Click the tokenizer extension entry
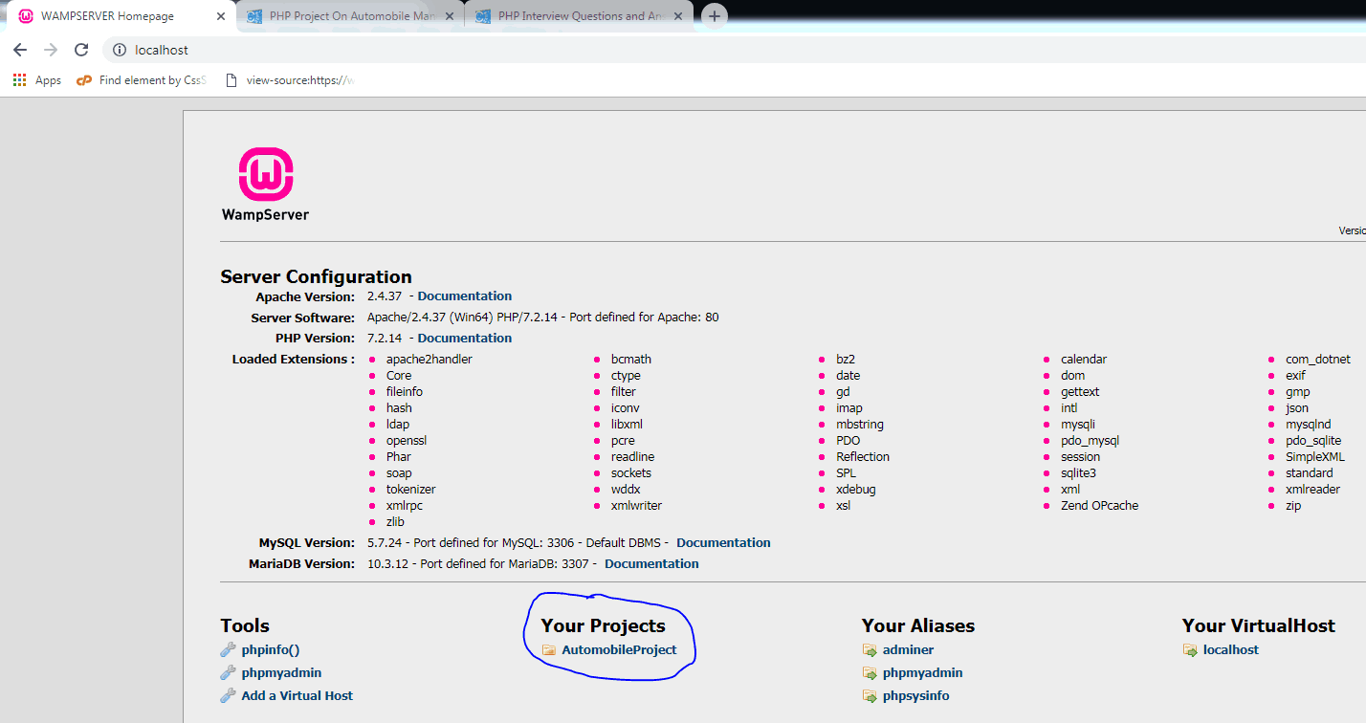Screen dimensions: 1366x723 pyautogui.click(x=411, y=490)
